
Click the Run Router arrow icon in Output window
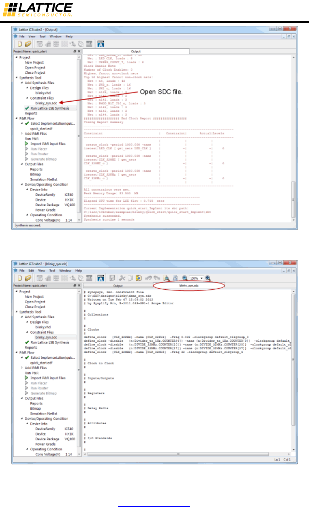26,154
